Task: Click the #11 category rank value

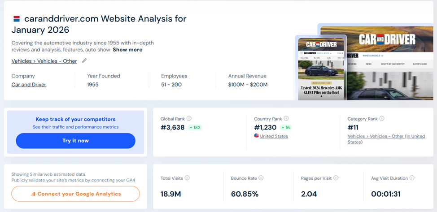Action: coord(353,128)
